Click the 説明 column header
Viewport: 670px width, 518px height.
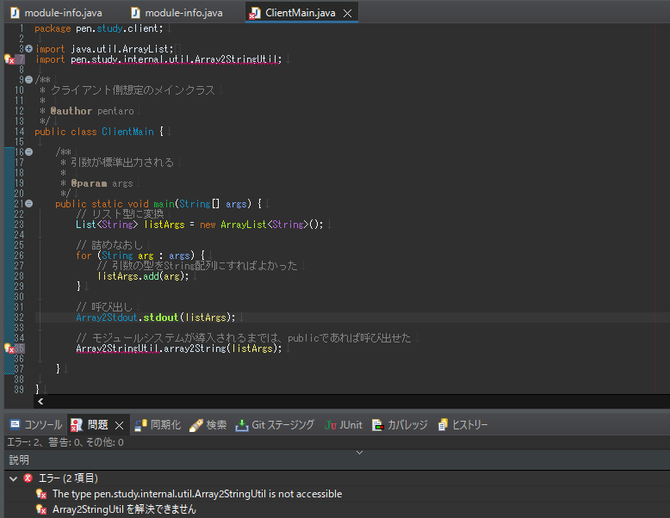click(19, 460)
